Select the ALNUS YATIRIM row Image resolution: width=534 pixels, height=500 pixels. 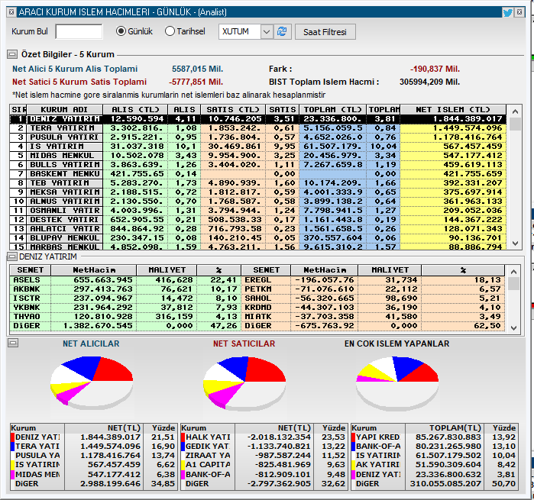click(x=257, y=202)
